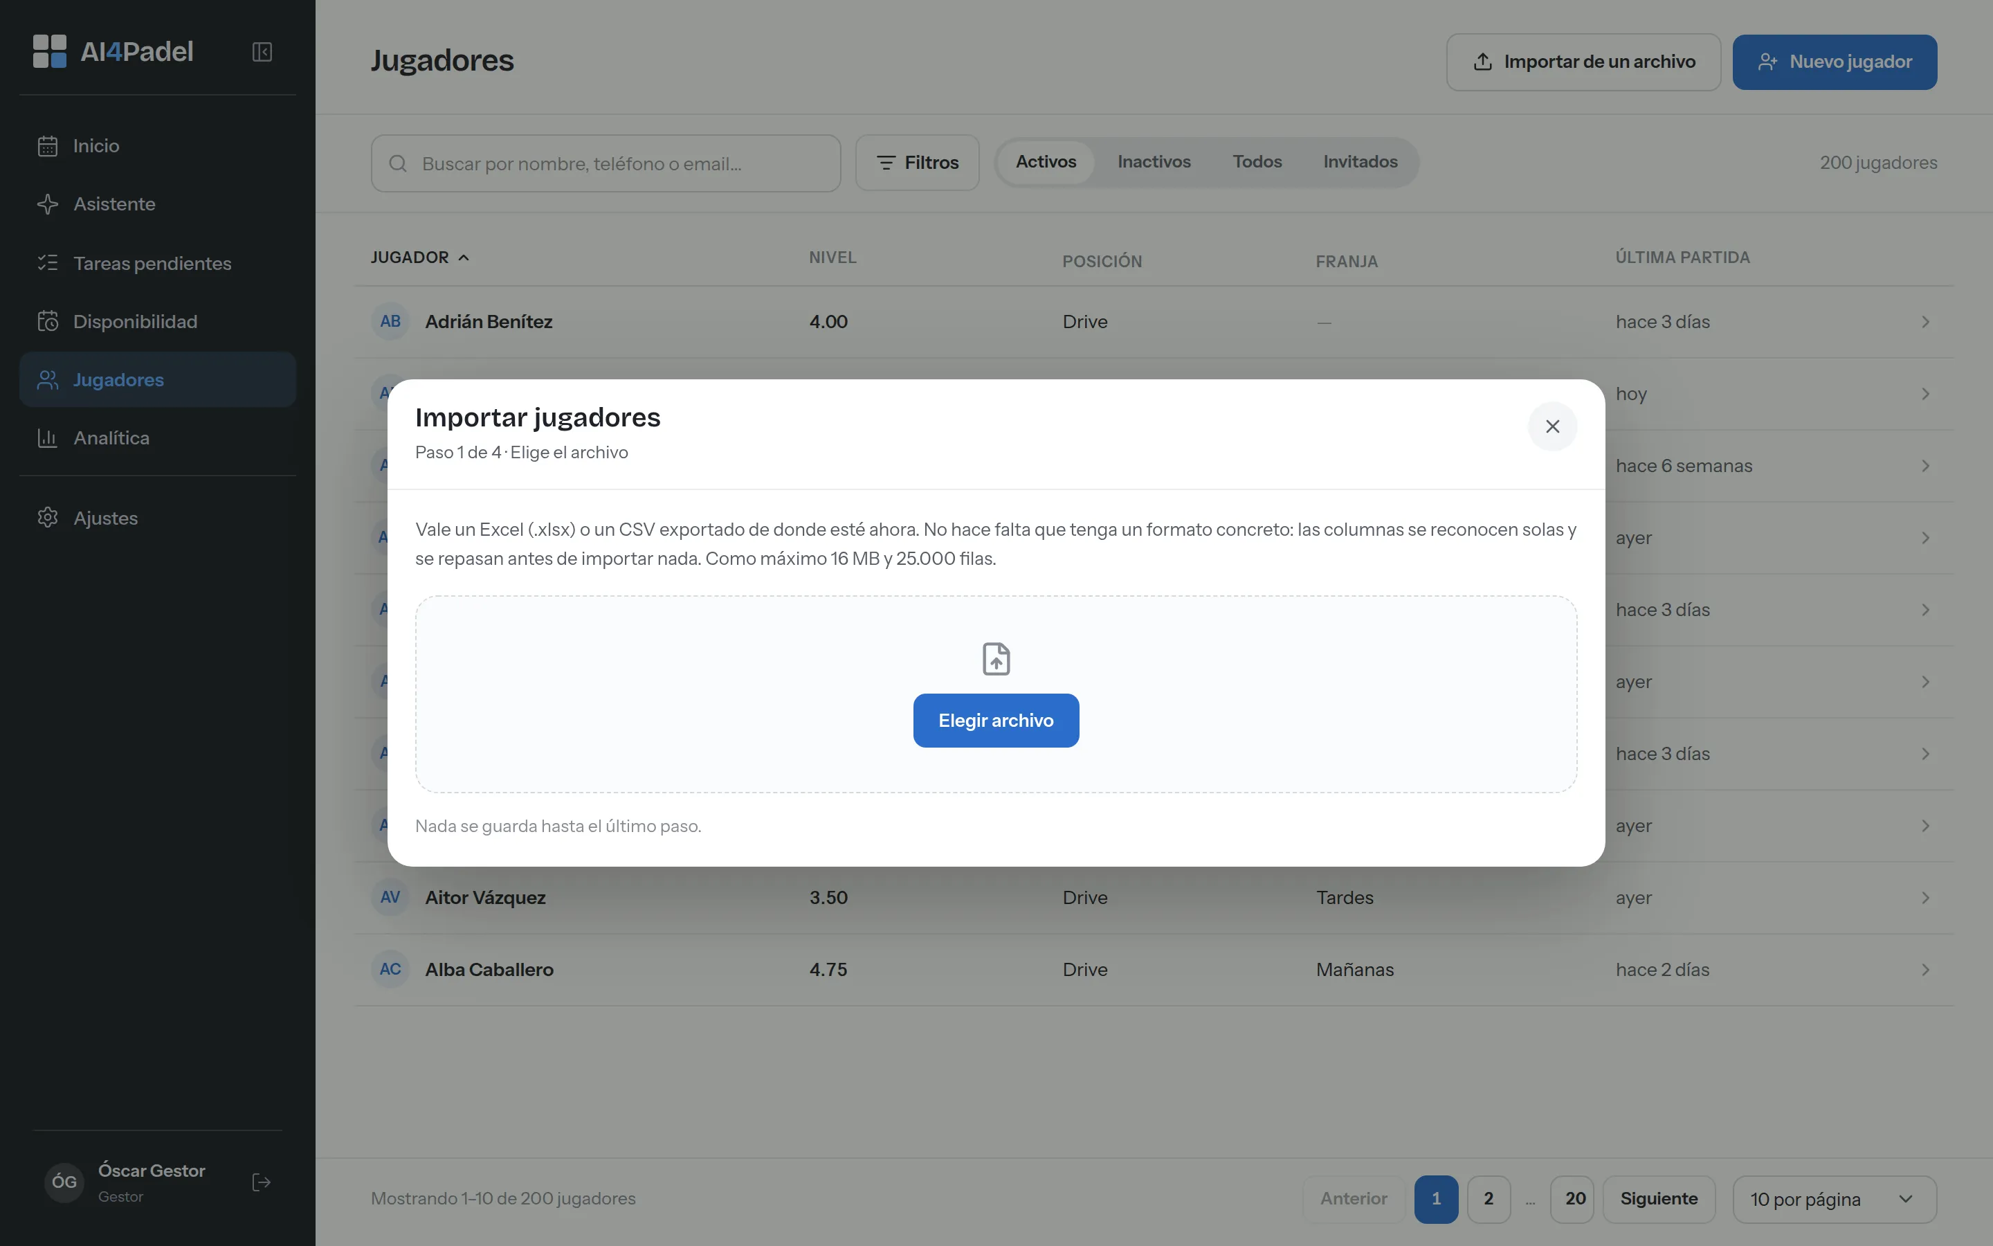Click the AB avatar for Adrián Benítez
This screenshot has width=1993, height=1246.
click(x=390, y=321)
